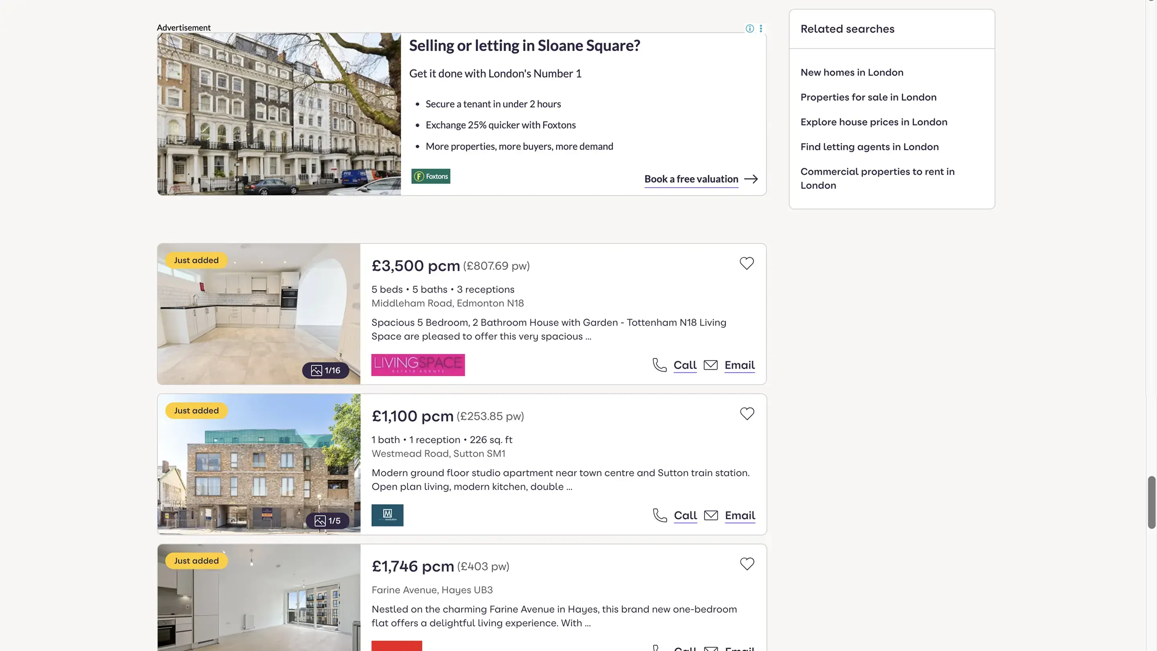Click the ad info icon
This screenshot has width=1157, height=651.
coord(750,29)
